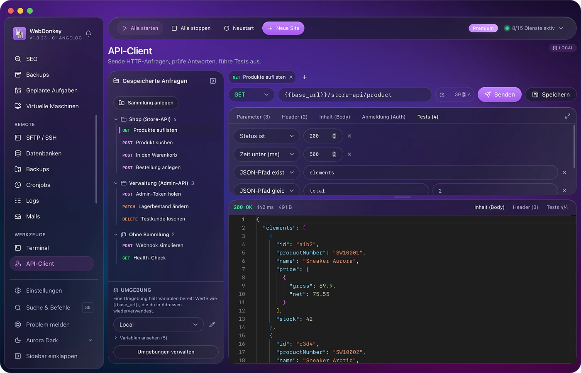Screen dimensions: 581x373
Task: Select POST In den Warenkorb request
Action: click(149, 155)
